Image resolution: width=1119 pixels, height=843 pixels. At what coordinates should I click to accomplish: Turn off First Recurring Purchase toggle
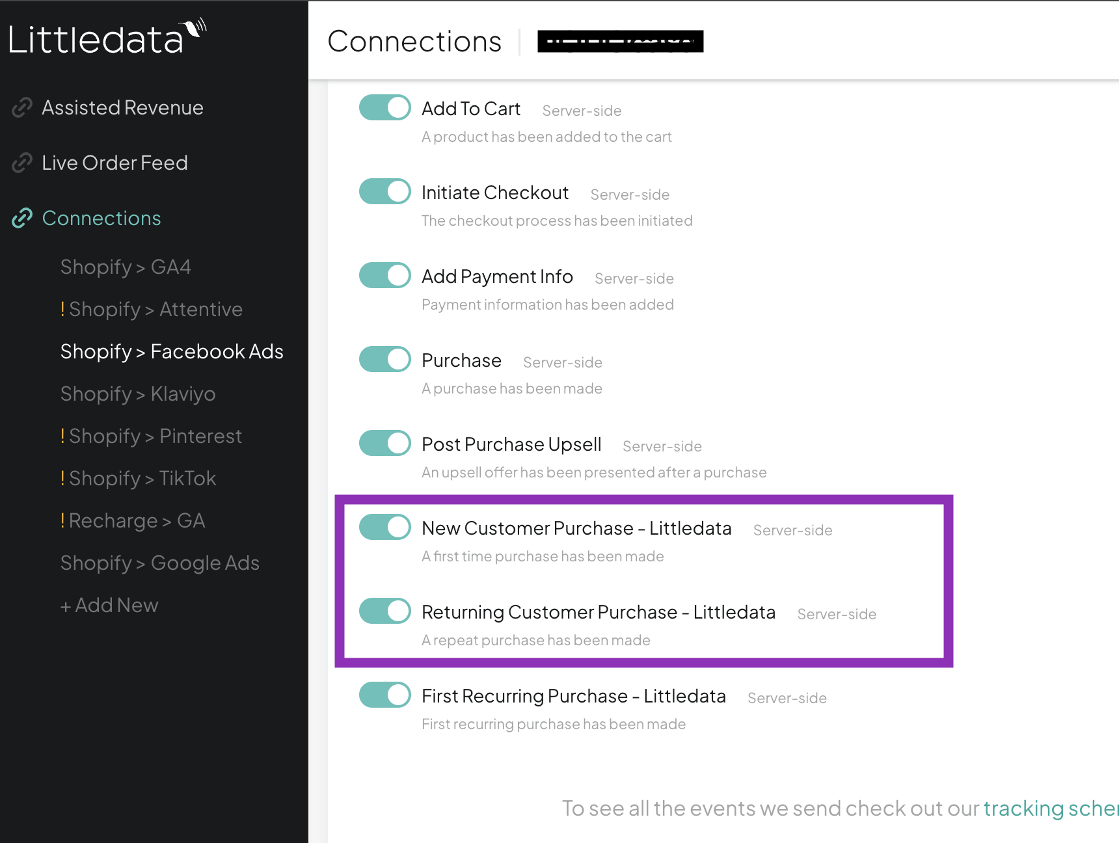(x=385, y=695)
